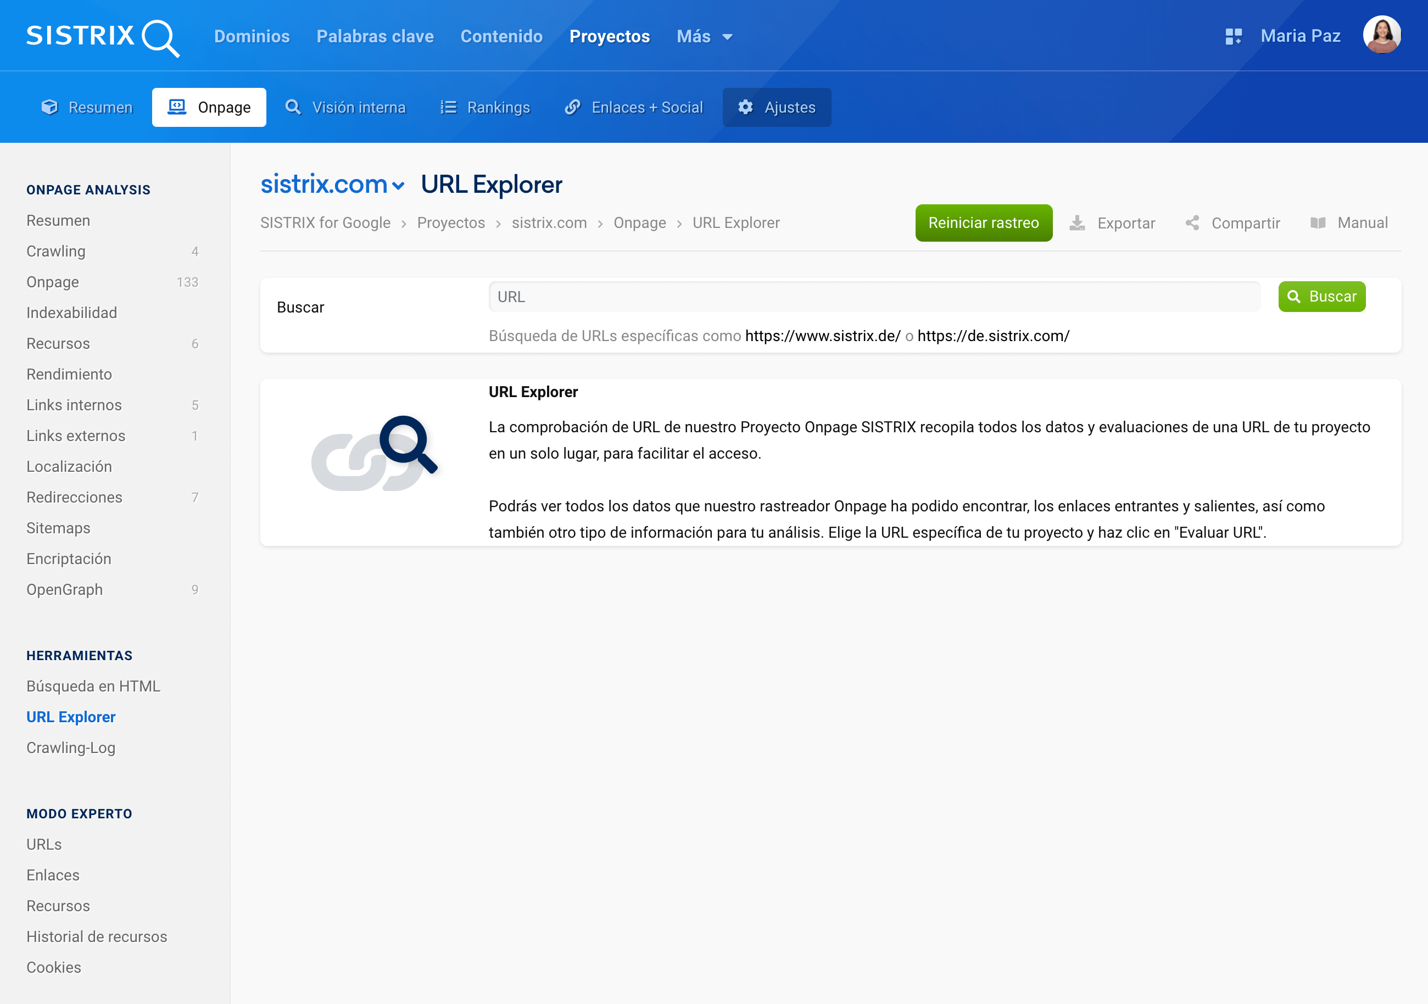Click the Exportar download icon
Viewport: 1428px width, 1004px height.
[1077, 222]
